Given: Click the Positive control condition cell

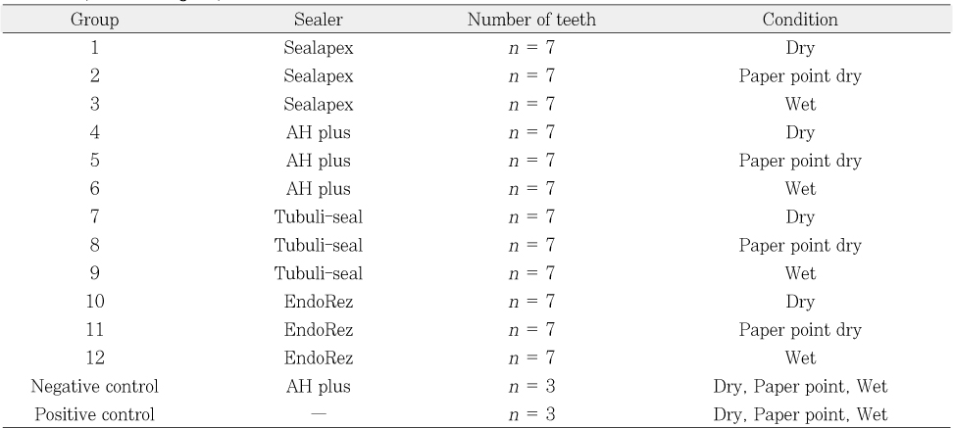Looking at the screenshot, I should click(800, 413).
